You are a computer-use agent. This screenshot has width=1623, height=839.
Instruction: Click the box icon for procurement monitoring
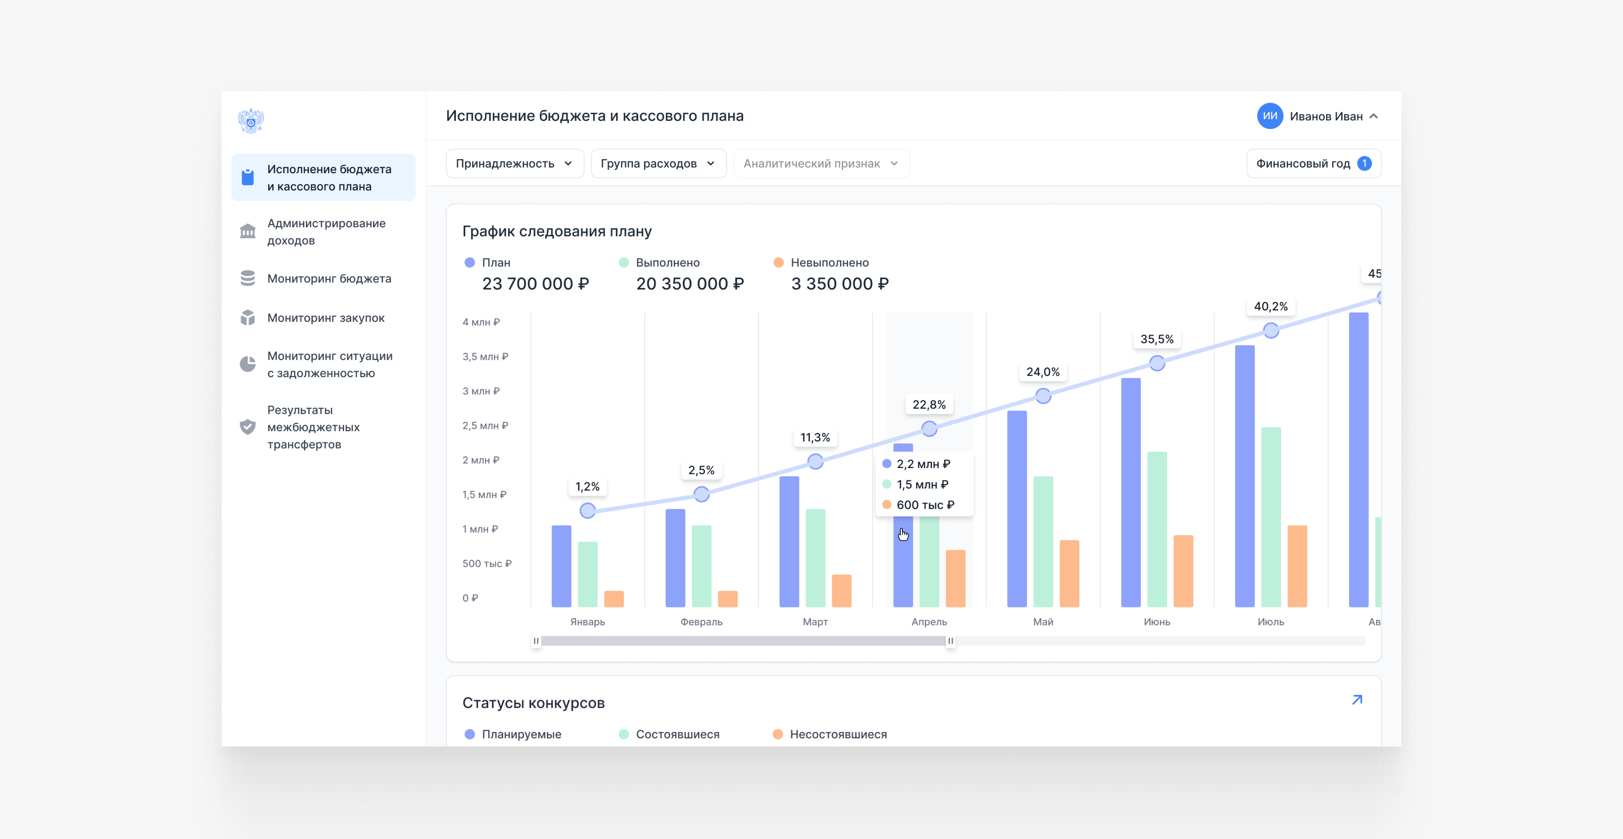[248, 317]
